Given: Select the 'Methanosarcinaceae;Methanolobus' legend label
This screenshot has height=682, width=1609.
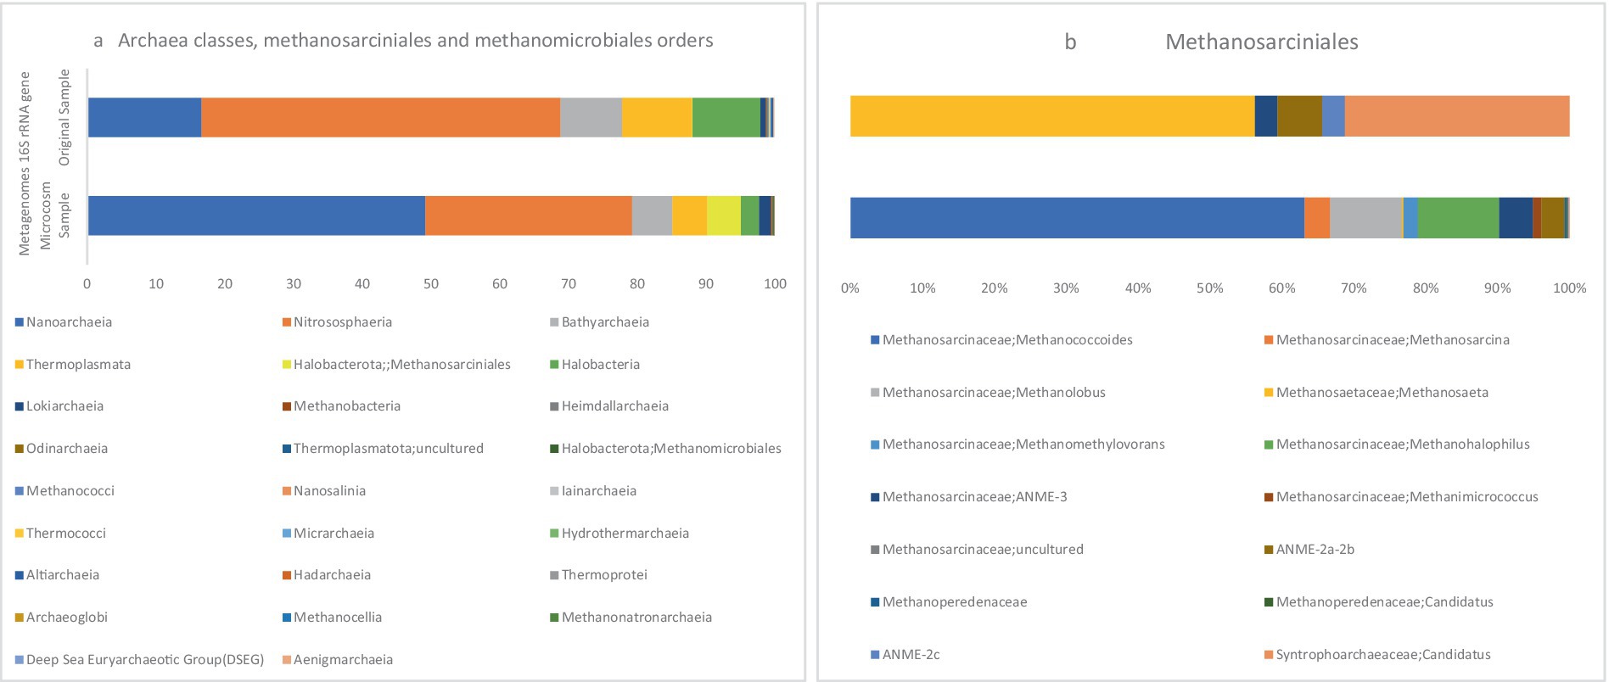Looking at the screenshot, I should coord(994,393).
